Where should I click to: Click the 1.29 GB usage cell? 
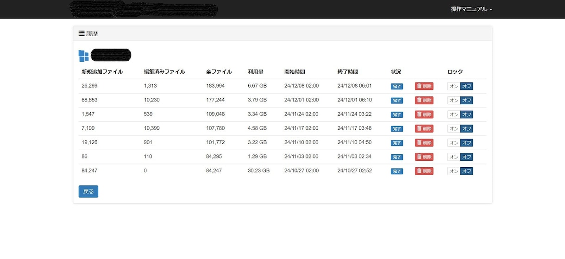click(257, 156)
